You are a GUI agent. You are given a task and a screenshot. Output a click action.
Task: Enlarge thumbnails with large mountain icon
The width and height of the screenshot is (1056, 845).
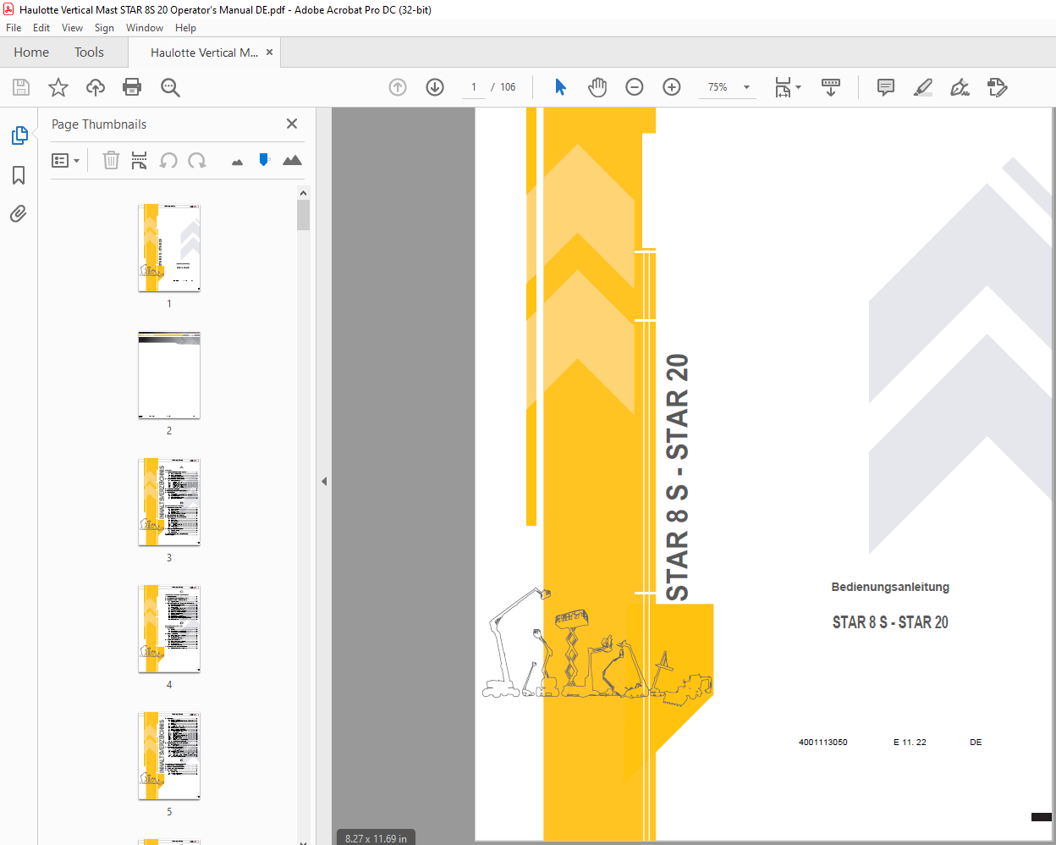292,160
